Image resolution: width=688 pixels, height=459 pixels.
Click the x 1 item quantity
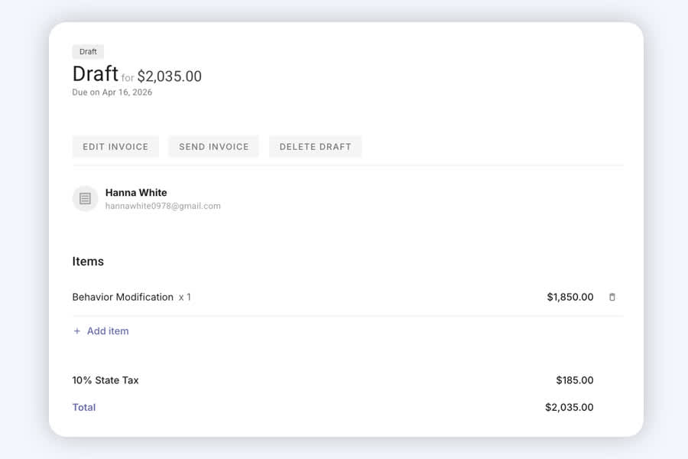pos(185,298)
